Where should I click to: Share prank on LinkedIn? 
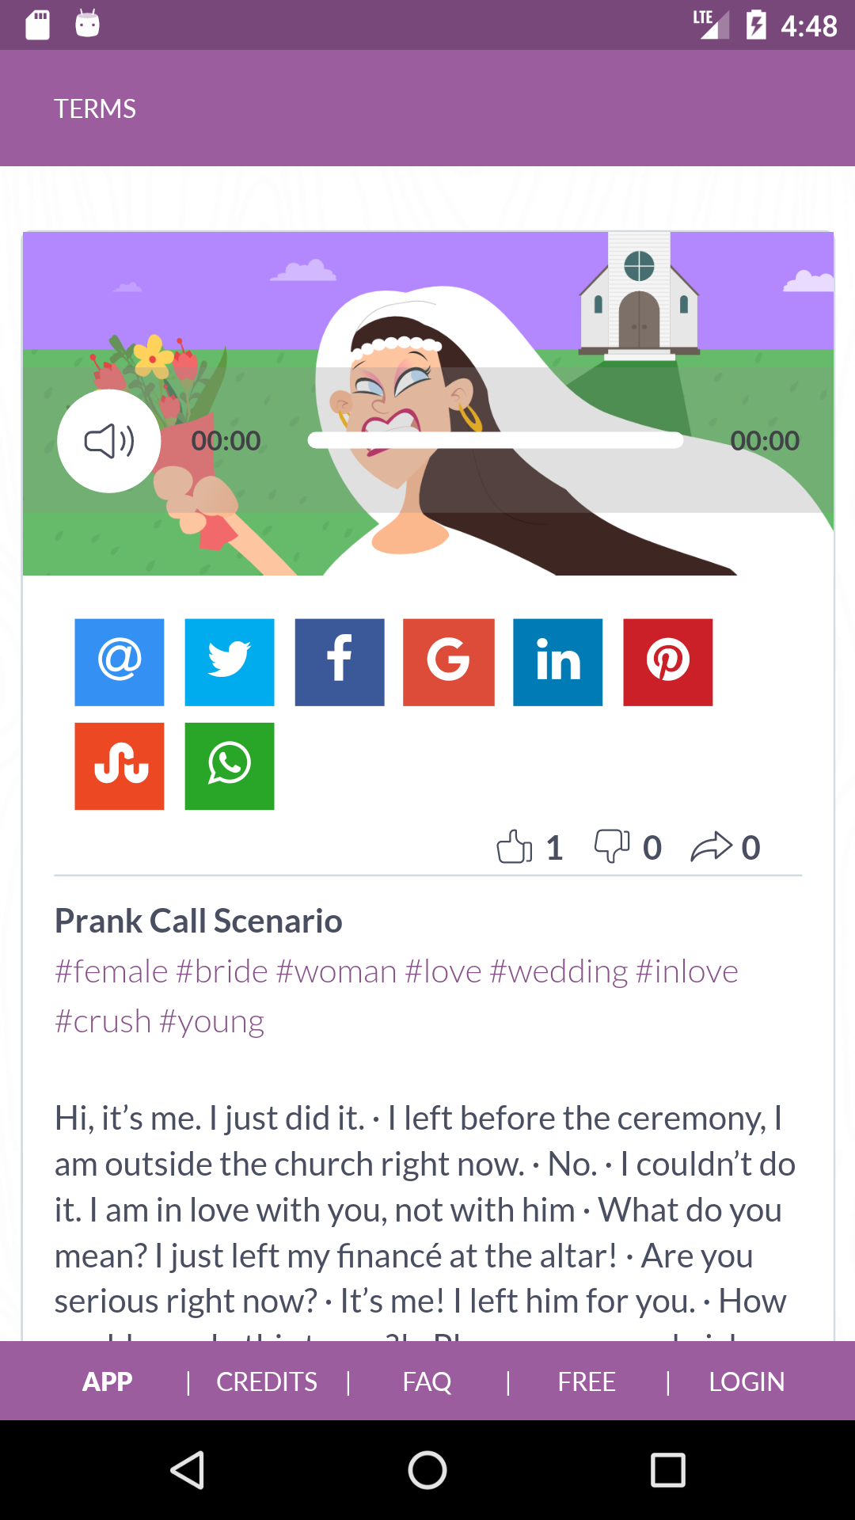558,662
